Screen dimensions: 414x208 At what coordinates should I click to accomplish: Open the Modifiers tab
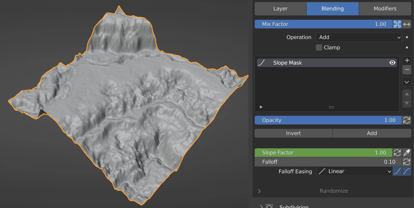pyautogui.click(x=385, y=9)
